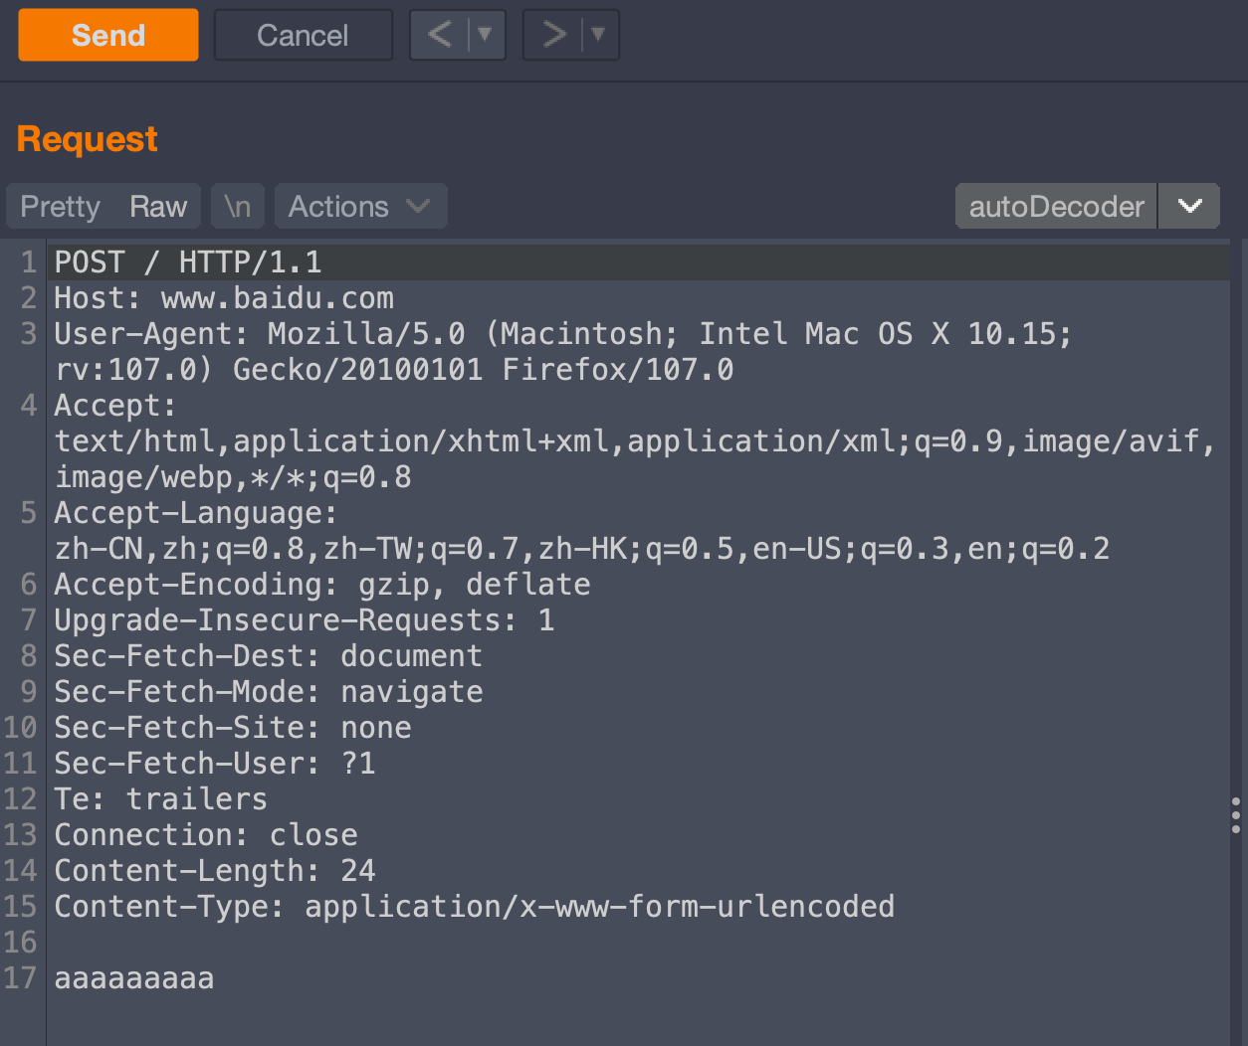The image size is (1248, 1046).
Task: Go forward to next request in history
Action: pyautogui.click(x=553, y=36)
